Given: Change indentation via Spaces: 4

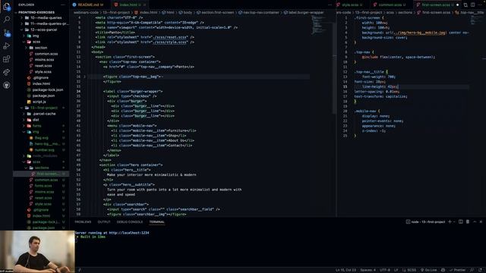Looking at the screenshot, I should [x=368, y=270].
